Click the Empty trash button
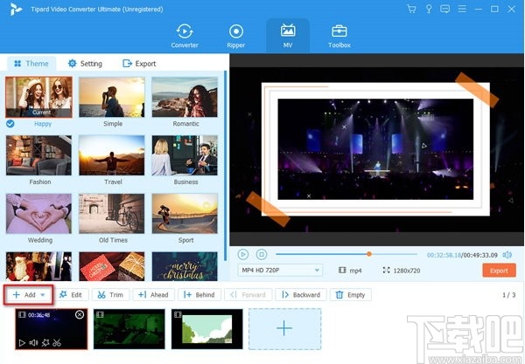The height and width of the screenshot is (364, 525). click(x=351, y=294)
